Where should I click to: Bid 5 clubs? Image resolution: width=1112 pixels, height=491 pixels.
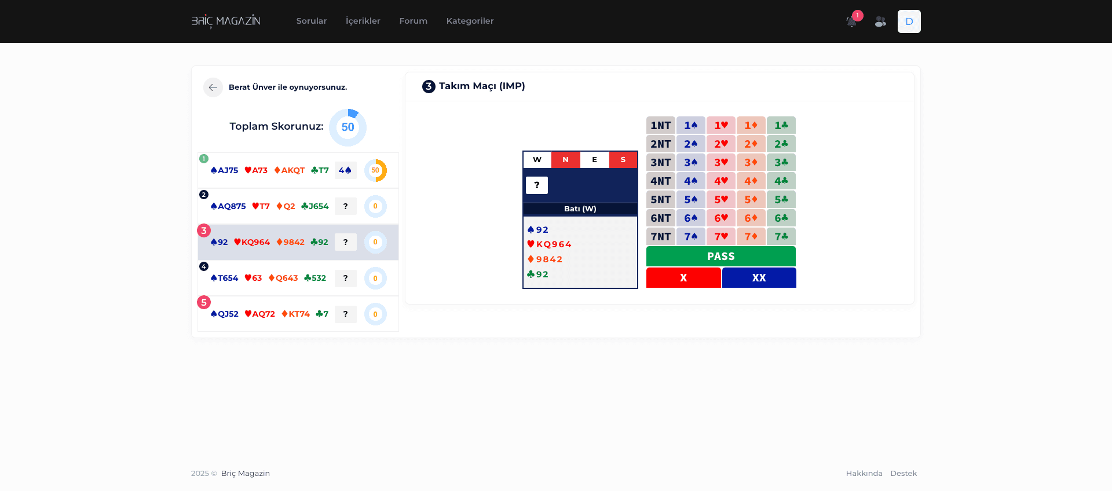pyautogui.click(x=781, y=199)
